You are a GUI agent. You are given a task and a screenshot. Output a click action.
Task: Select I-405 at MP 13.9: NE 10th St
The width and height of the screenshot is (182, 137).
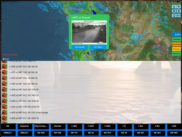click(x=91, y=89)
